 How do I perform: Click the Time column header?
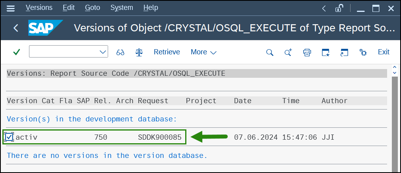291,101
